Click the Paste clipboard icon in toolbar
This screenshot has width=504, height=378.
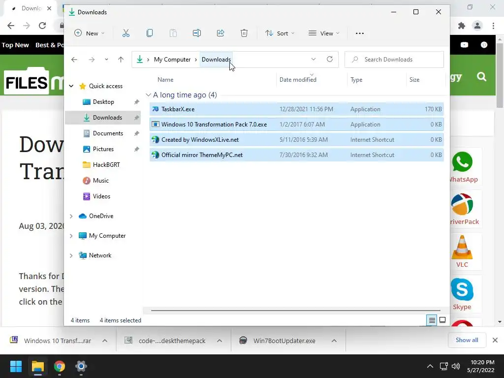coord(173,33)
